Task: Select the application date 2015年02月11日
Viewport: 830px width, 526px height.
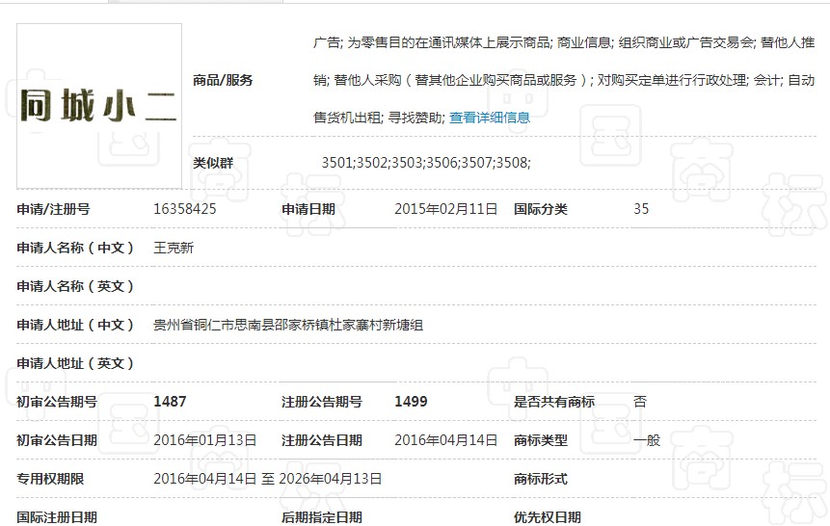Action: tap(446, 209)
